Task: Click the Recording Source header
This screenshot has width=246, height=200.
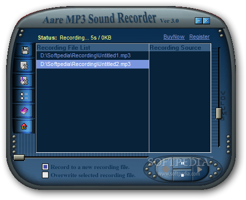Action: 180,48
